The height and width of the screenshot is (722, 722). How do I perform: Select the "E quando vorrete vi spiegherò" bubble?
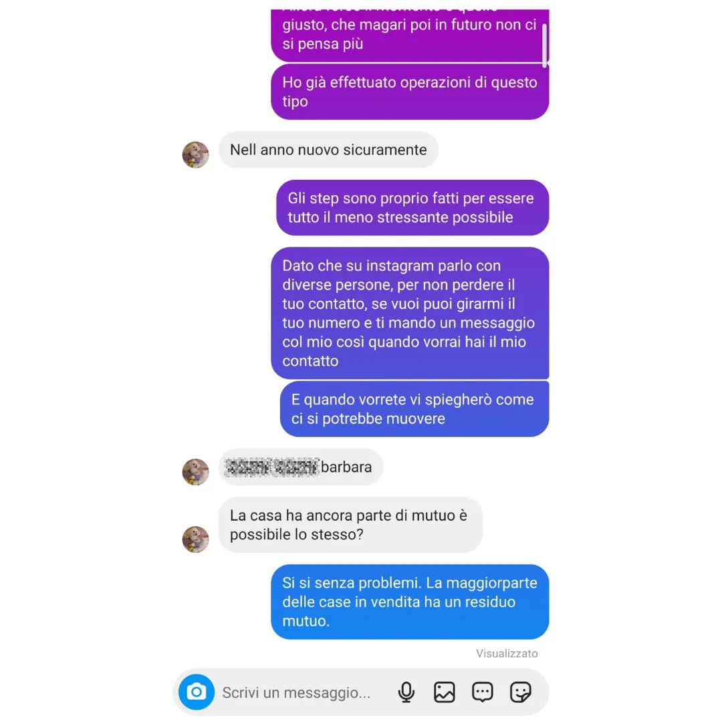(414, 409)
